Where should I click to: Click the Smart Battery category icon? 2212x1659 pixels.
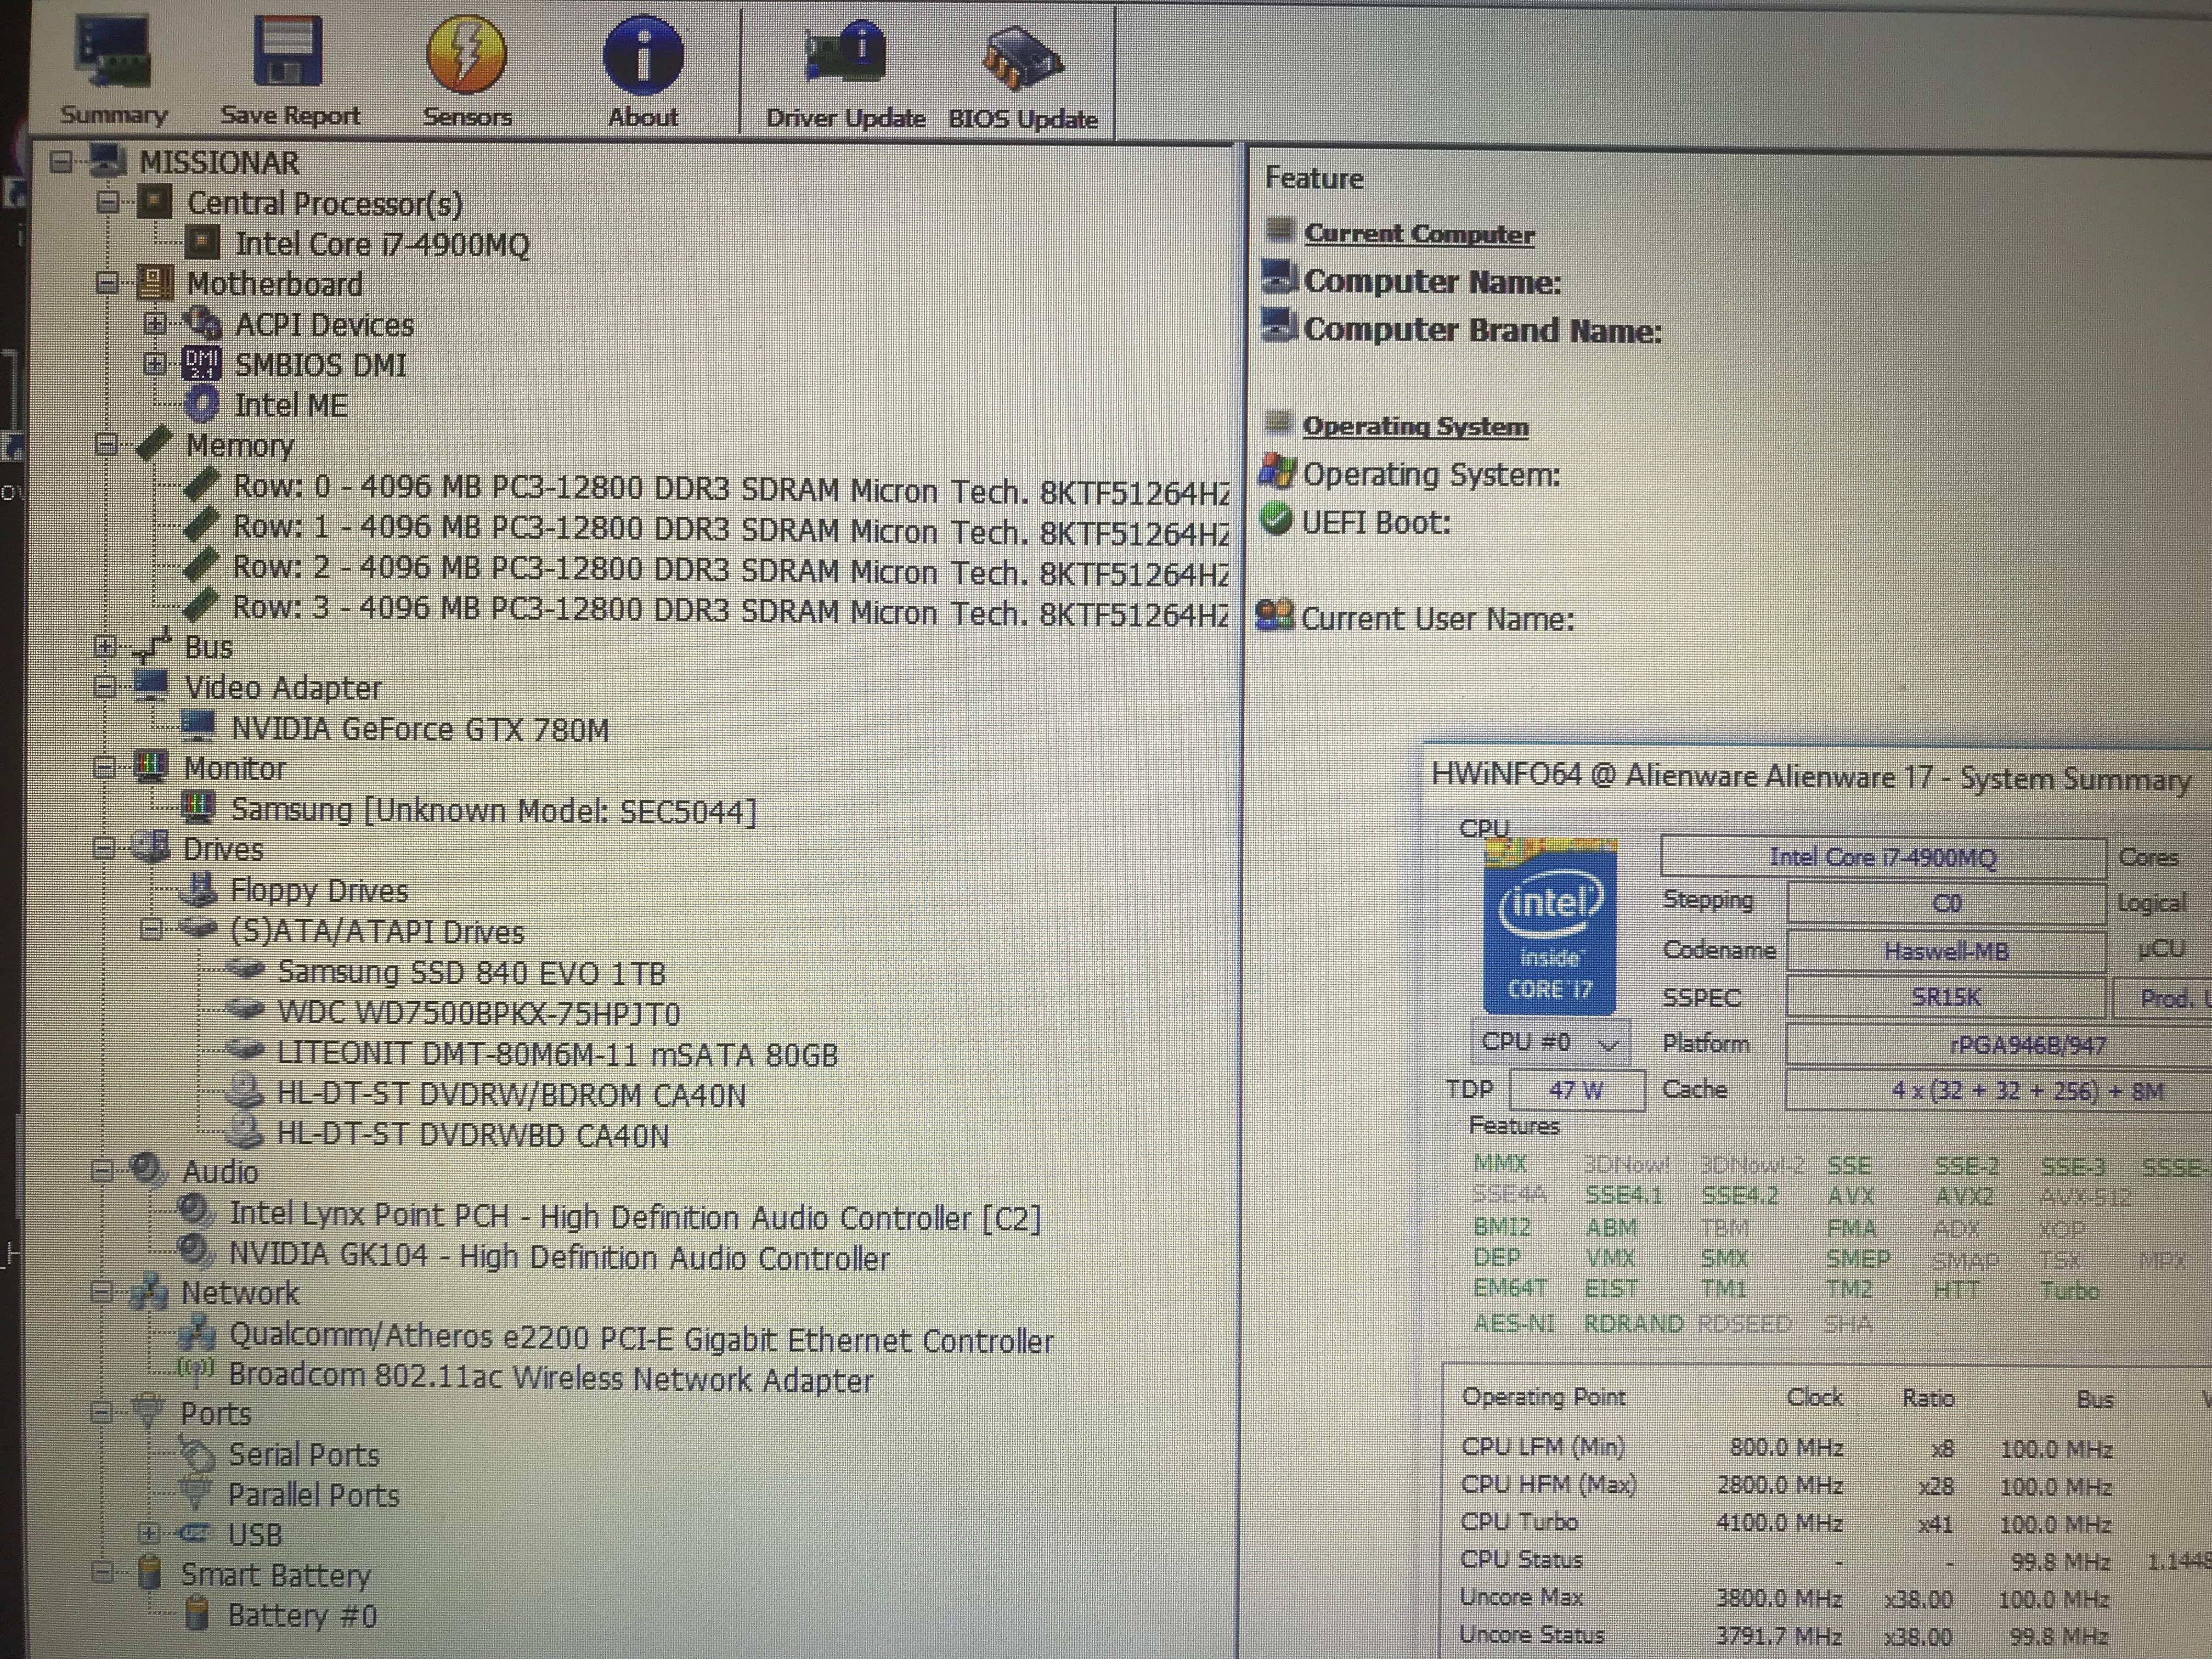tap(149, 1573)
